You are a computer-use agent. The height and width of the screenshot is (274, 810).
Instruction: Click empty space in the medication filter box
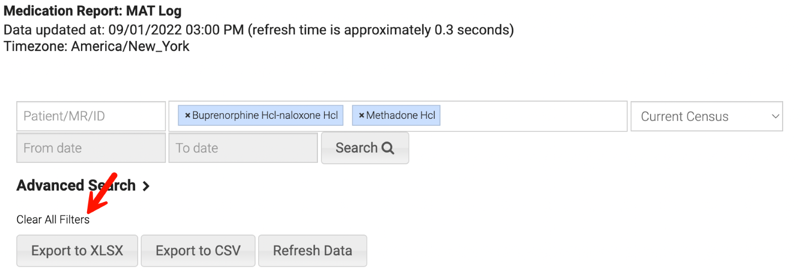point(532,116)
